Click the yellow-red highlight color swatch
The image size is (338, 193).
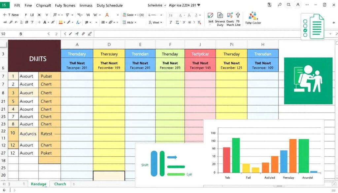[x=61, y=22]
